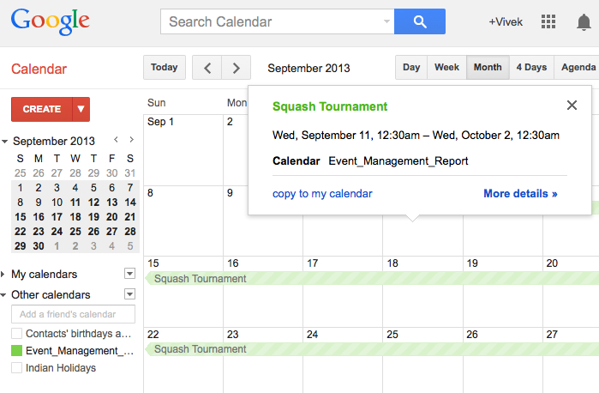Open the notifications bell
The height and width of the screenshot is (393, 599).
click(x=584, y=22)
